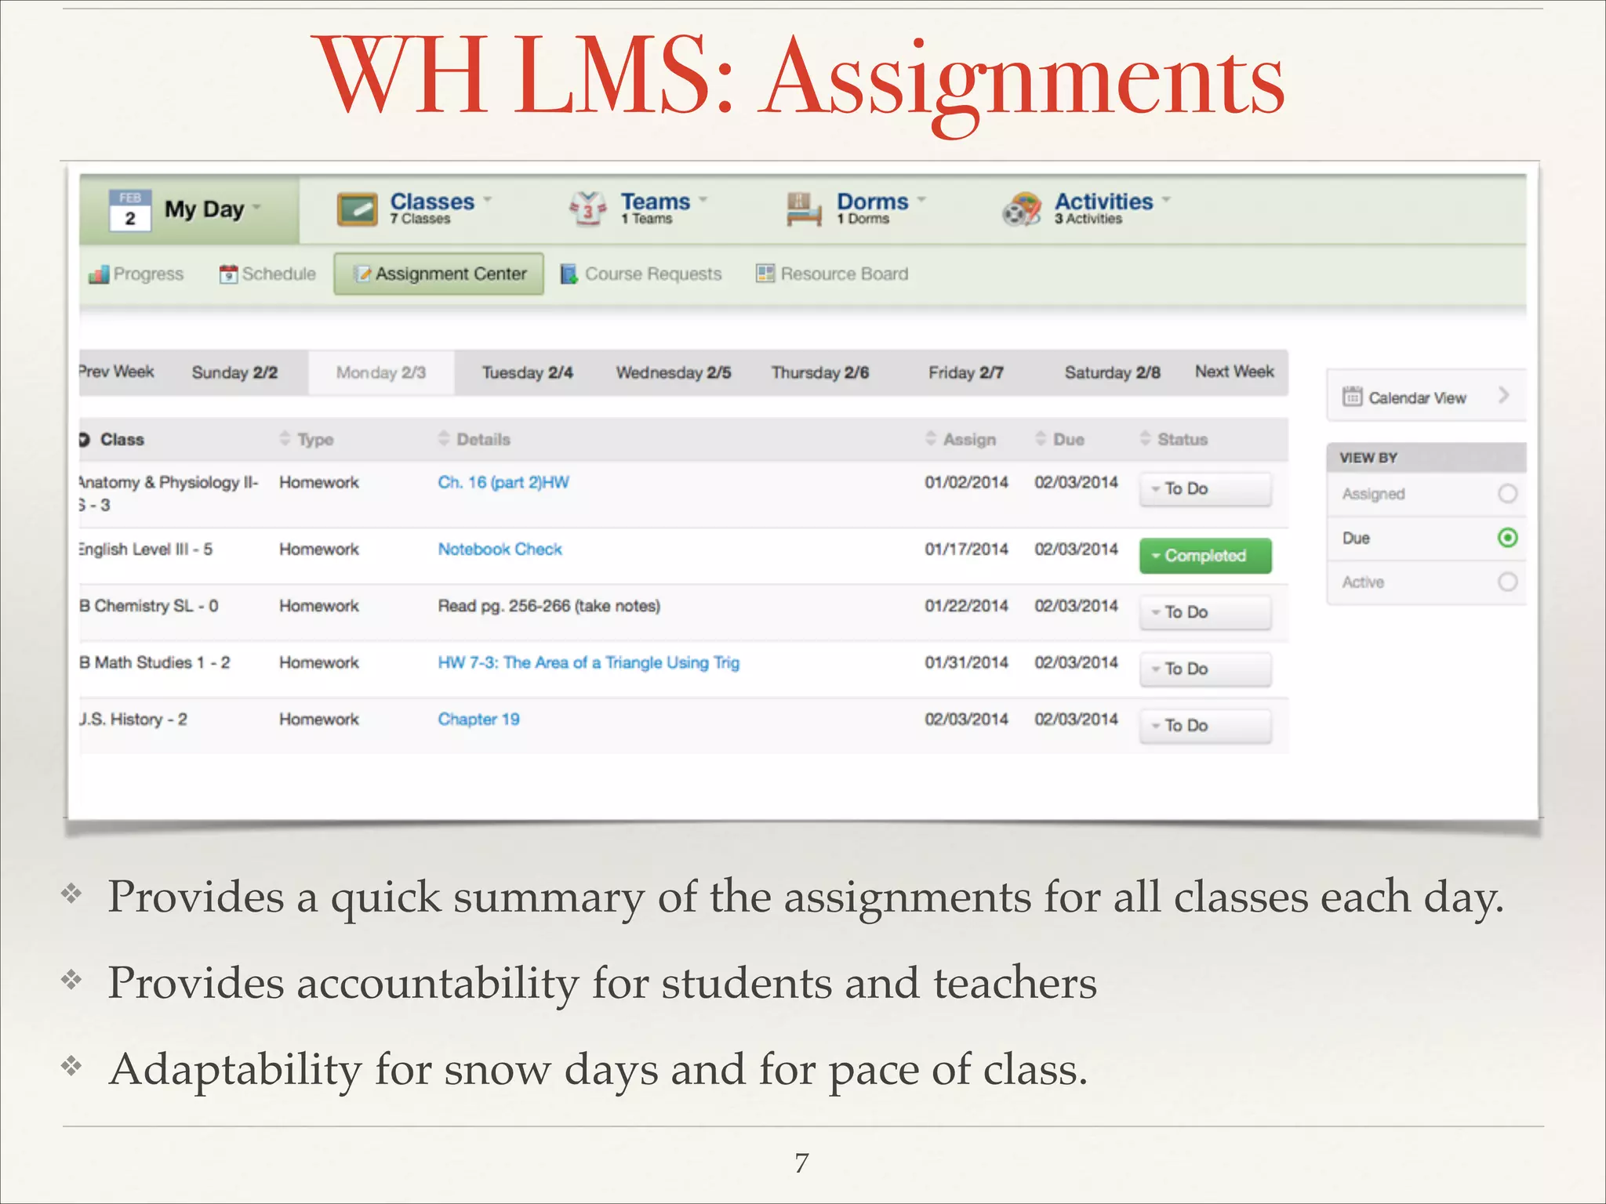Select the Assigned view radio button
The width and height of the screenshot is (1606, 1204).
pyautogui.click(x=1507, y=494)
